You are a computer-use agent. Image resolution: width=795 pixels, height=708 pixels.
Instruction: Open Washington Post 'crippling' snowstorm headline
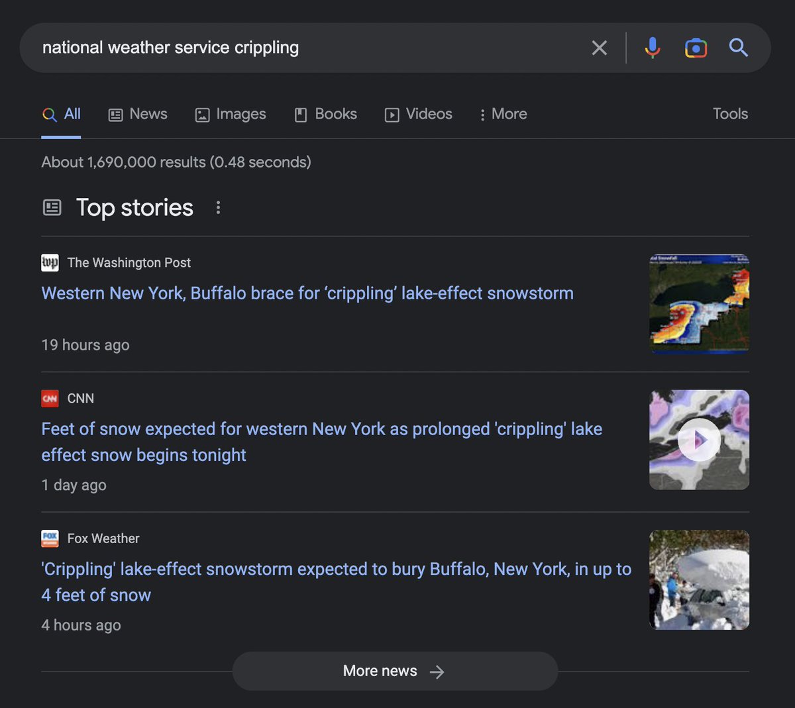coord(307,293)
